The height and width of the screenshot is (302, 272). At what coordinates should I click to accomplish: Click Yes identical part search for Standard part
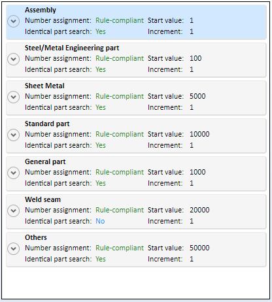point(101,145)
